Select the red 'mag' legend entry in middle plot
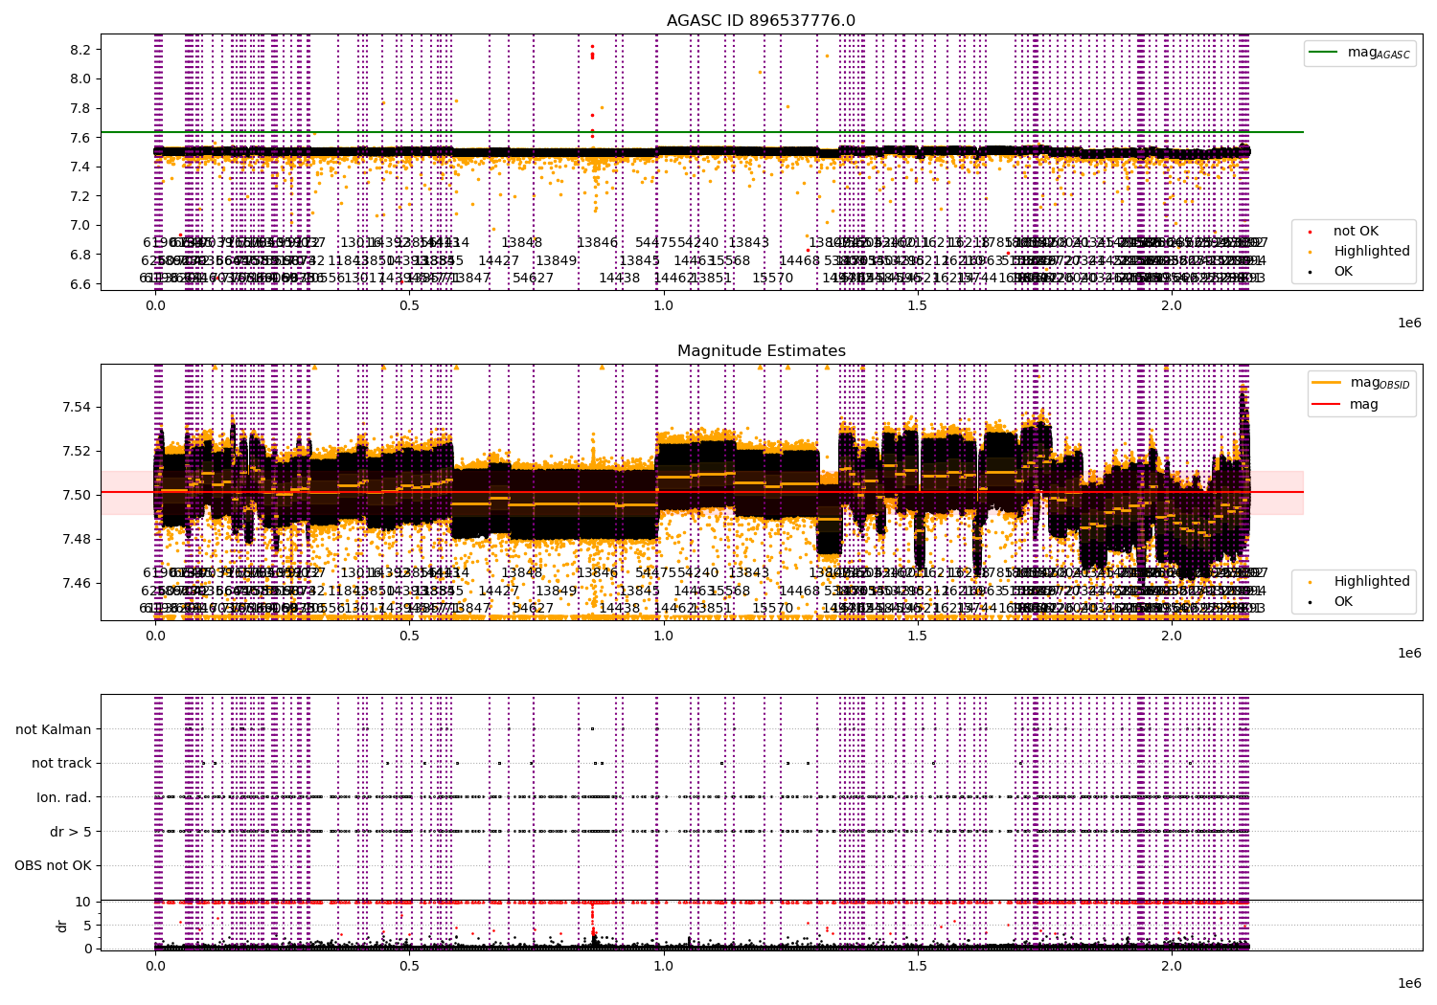Image resolution: width=1437 pixels, height=1005 pixels. (1363, 404)
